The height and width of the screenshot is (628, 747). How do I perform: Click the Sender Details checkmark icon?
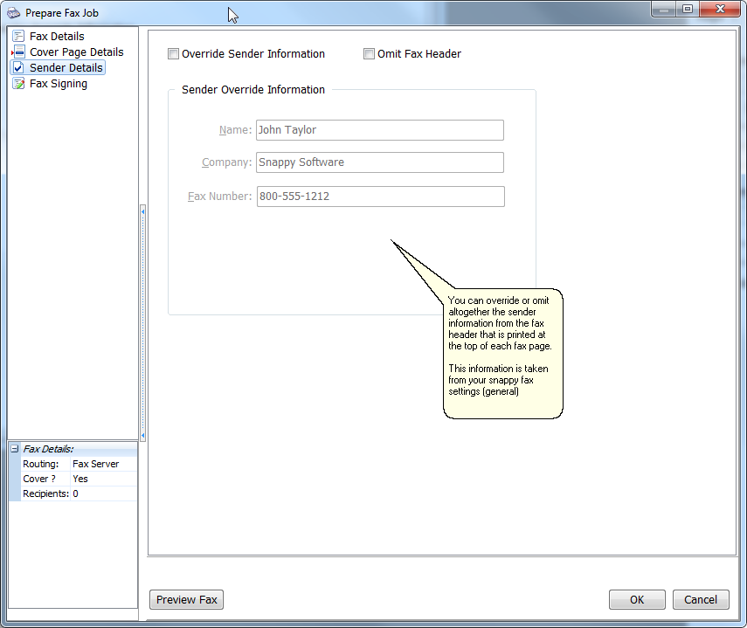[x=18, y=68]
